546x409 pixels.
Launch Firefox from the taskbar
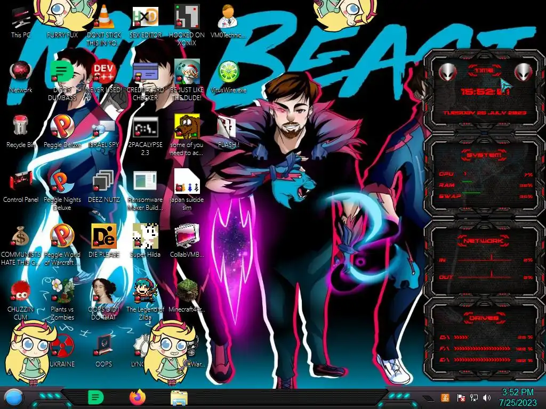coord(137,397)
